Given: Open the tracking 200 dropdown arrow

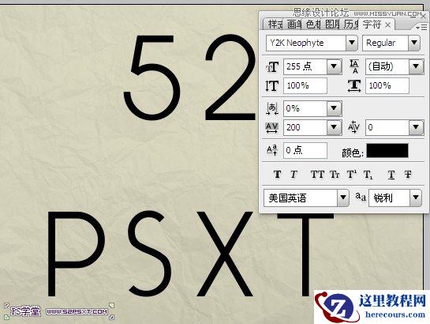Looking at the screenshot, I should click(334, 127).
